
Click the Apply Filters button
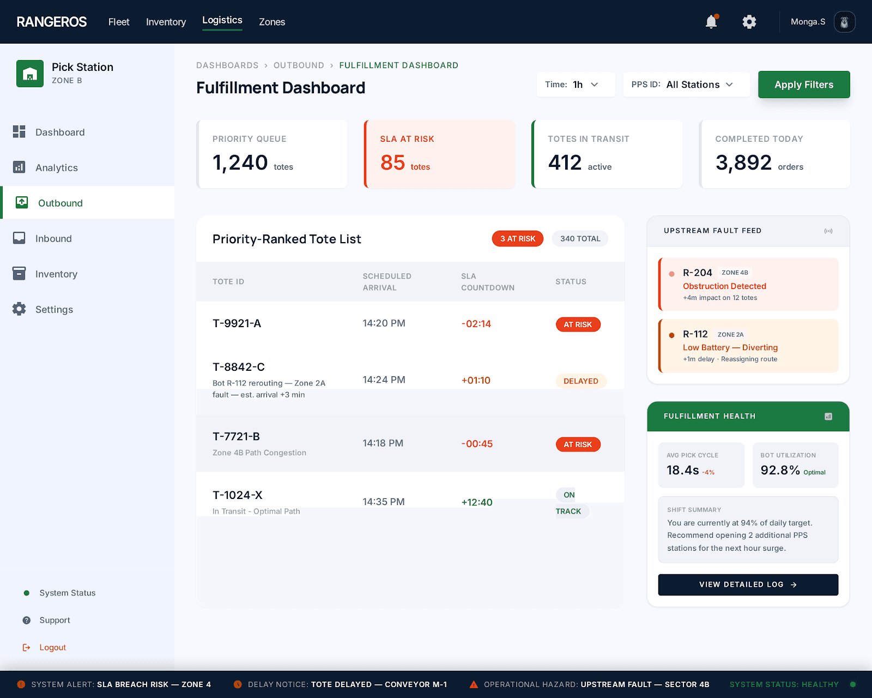tap(804, 85)
